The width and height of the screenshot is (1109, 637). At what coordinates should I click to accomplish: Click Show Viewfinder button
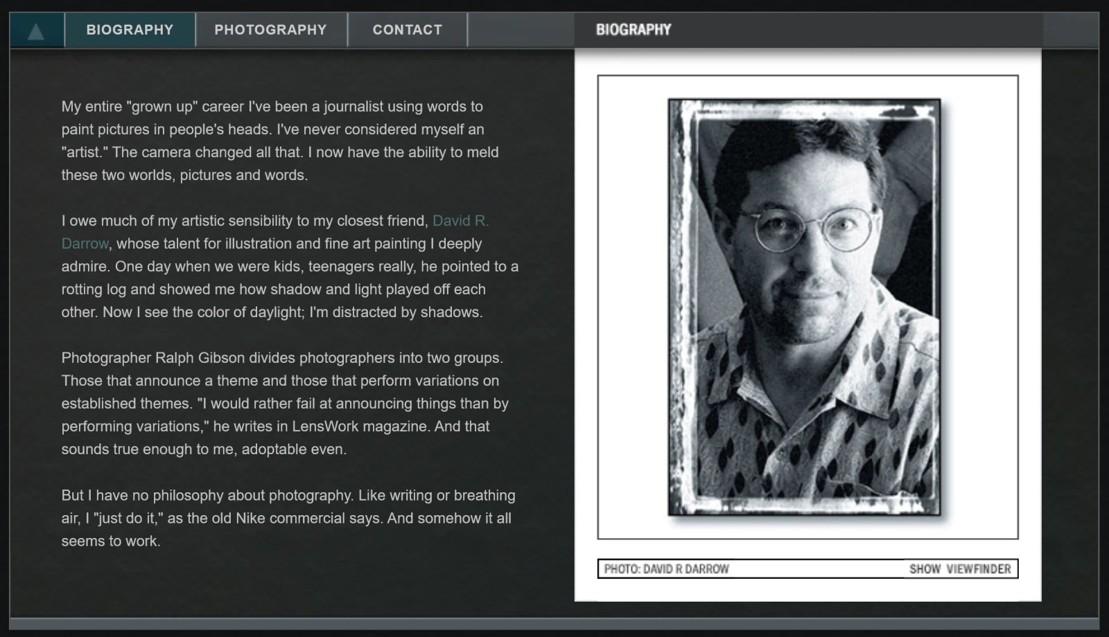(960, 569)
